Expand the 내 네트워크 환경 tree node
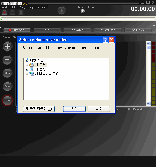Screen dimensions: 156x167 [x=27, y=74]
